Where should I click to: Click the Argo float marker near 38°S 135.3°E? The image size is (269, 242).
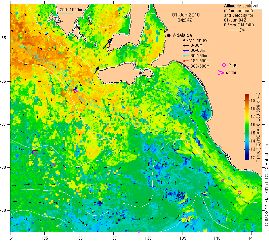pos(54,164)
